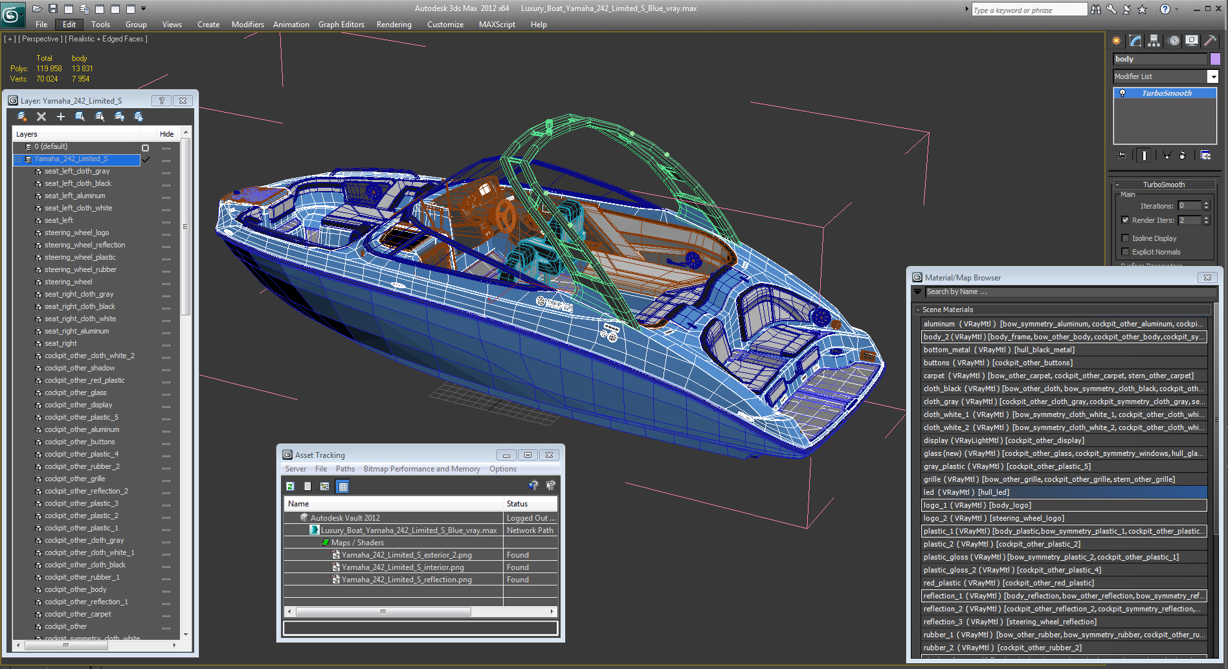This screenshot has width=1228, height=669.
Task: Toggle the Render Iters checkbox
Action: [x=1125, y=220]
